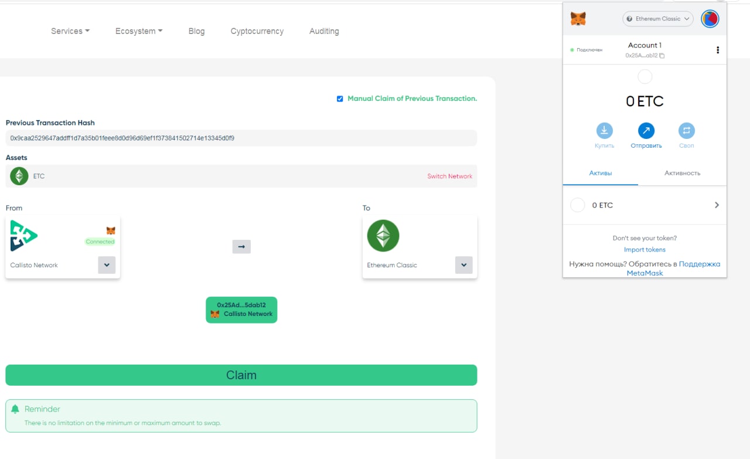Click the Connected status badge

click(100, 242)
